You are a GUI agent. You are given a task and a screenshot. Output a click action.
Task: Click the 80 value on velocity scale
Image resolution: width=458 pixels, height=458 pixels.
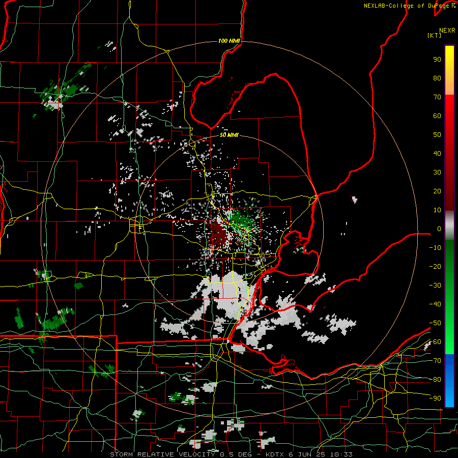(437, 78)
